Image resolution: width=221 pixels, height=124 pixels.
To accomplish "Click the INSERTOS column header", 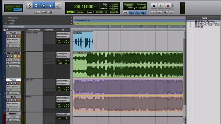I will [x=49, y=30].
